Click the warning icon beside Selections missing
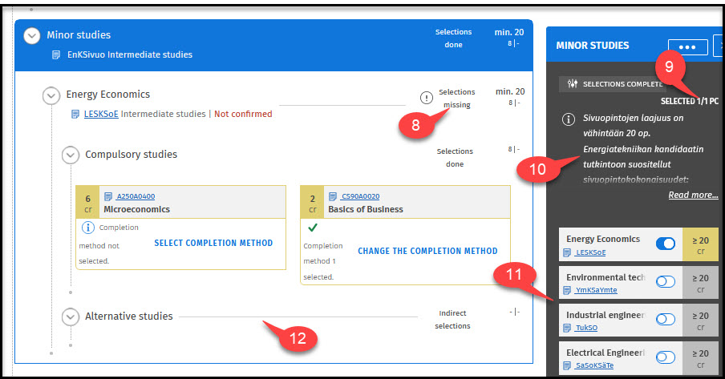The height and width of the screenshot is (379, 725). (x=427, y=98)
